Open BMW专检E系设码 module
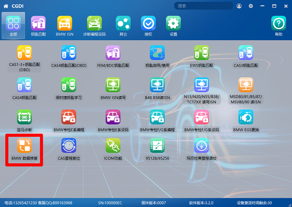292x207 pixels. (113, 120)
